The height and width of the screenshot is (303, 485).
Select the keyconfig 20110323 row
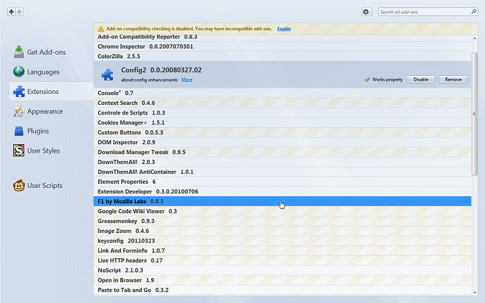(x=283, y=241)
